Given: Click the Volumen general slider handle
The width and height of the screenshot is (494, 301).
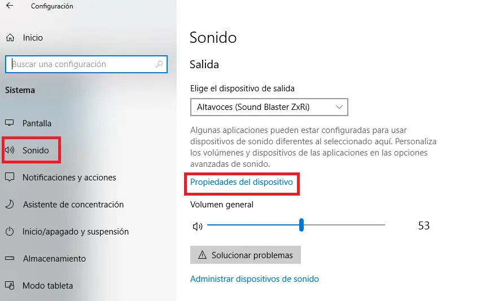Looking at the screenshot, I should tap(301, 225).
